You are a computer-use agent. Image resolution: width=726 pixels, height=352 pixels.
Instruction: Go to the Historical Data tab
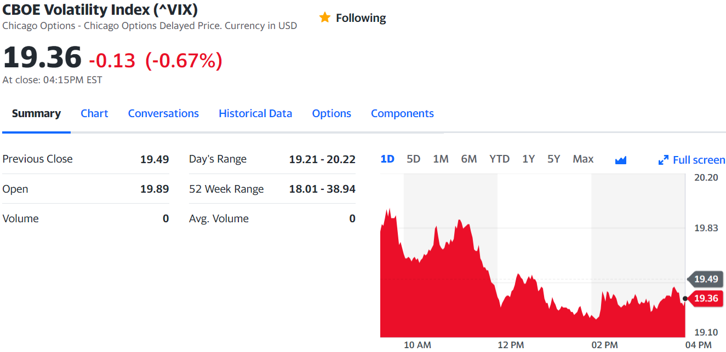click(x=255, y=113)
